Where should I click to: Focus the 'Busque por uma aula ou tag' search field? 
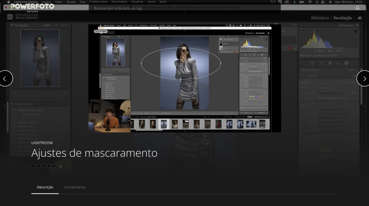184,8
